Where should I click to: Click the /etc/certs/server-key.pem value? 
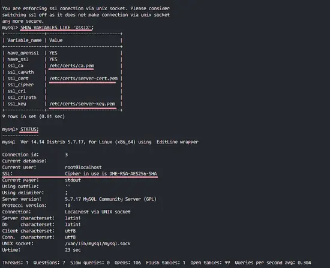82,104
